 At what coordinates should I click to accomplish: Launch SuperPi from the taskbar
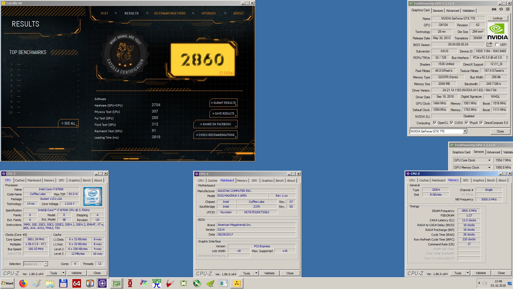coord(157,283)
